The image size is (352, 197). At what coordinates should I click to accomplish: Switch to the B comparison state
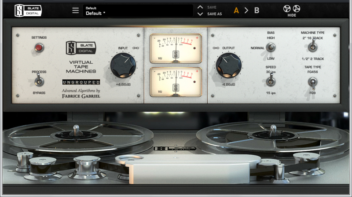257,11
